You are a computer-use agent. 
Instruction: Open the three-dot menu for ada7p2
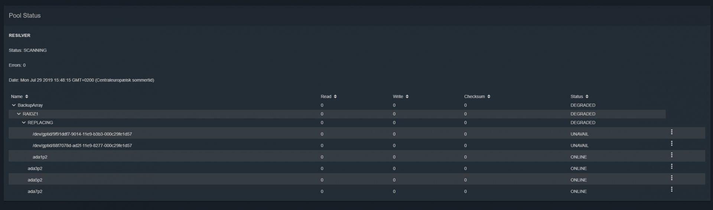pos(671,189)
